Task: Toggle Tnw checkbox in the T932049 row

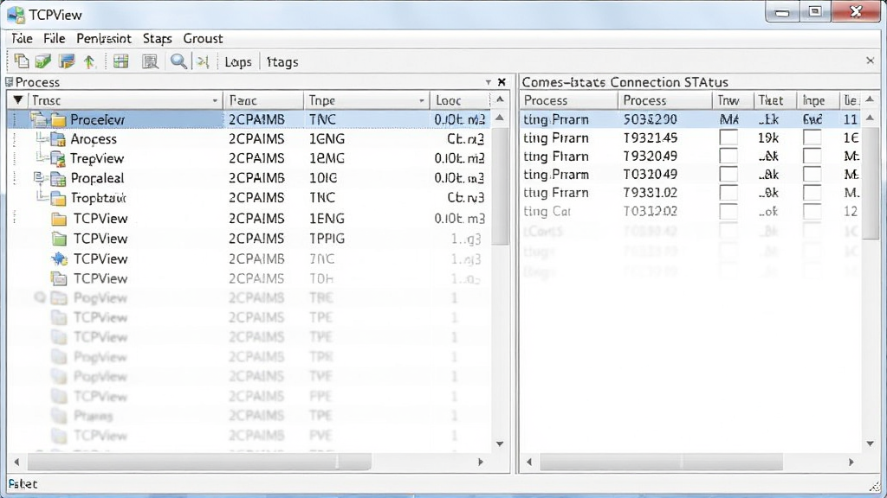Action: coord(728,156)
